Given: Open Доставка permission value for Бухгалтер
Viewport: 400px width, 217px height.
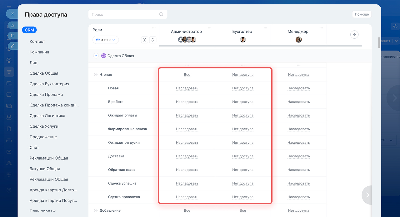Looking at the screenshot, I should [x=242, y=156].
